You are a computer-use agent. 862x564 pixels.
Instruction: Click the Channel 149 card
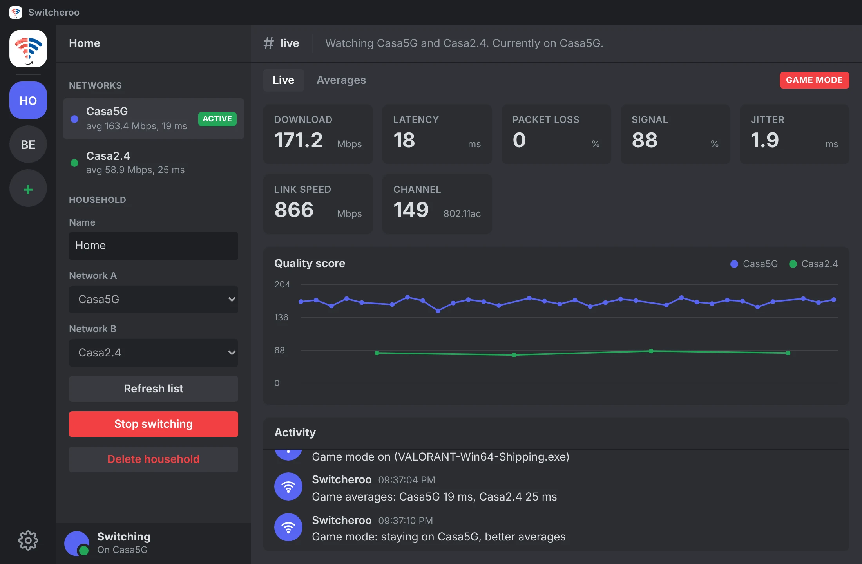tap(437, 204)
